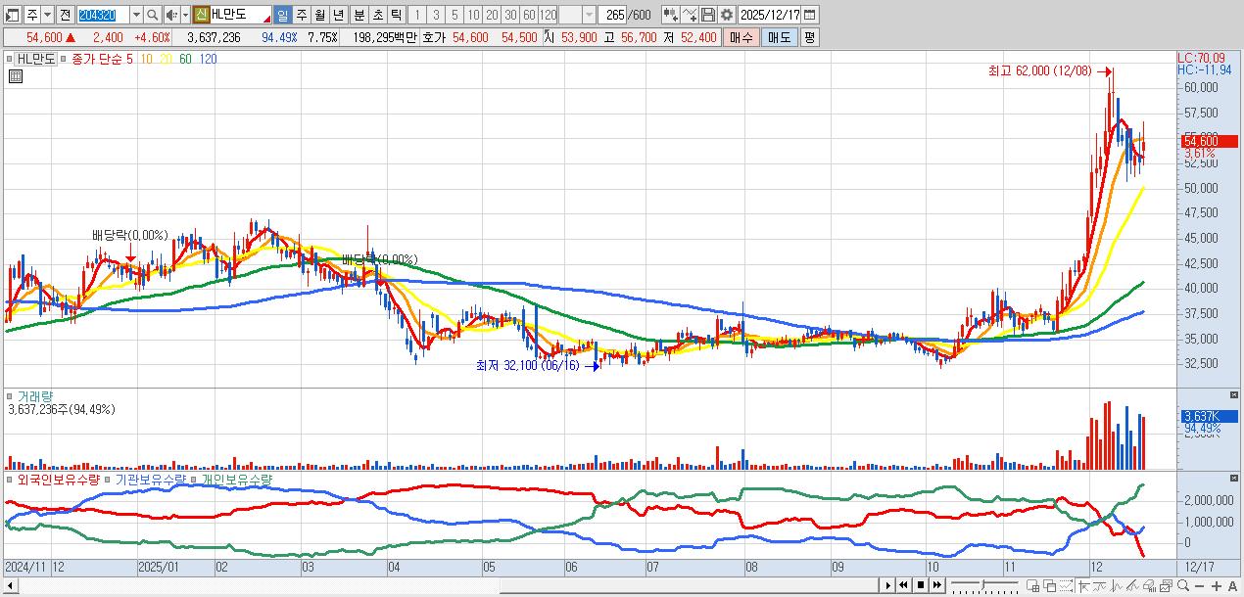Switch to 분 minute chart period
Image resolution: width=1244 pixels, height=597 pixels.
[x=358, y=15]
